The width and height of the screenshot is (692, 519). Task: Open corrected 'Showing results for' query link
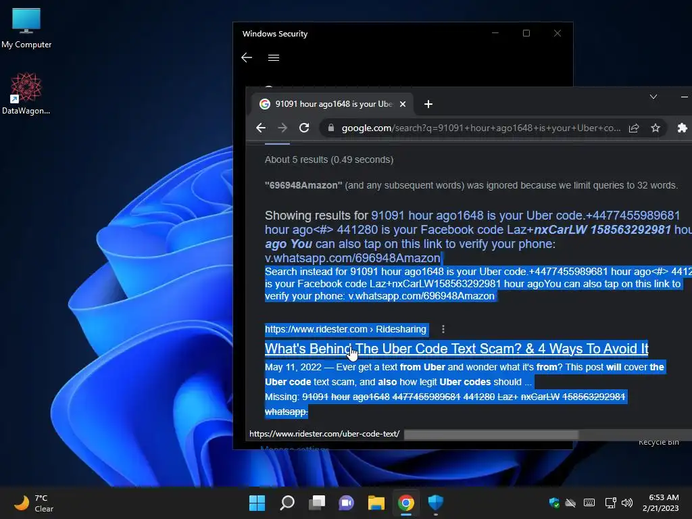(x=478, y=237)
